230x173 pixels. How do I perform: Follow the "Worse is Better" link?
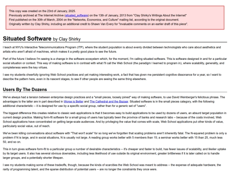tap(74, 102)
